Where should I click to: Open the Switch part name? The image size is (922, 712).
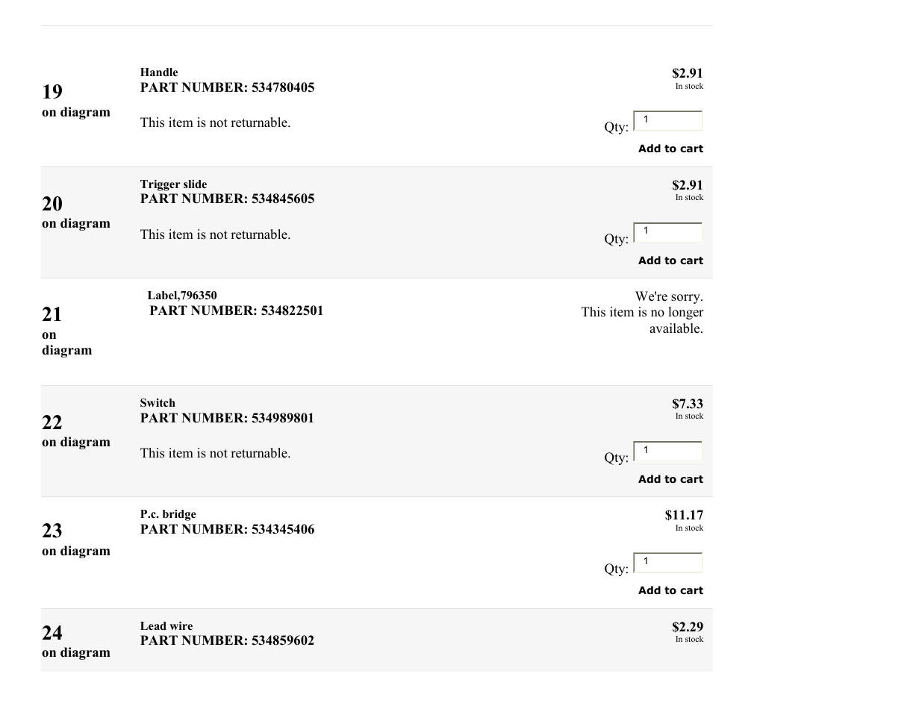(x=158, y=403)
